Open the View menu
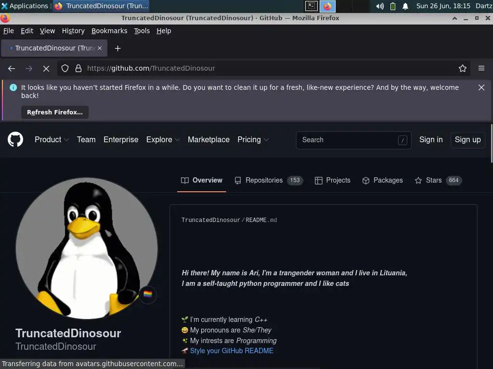 pos(47,31)
